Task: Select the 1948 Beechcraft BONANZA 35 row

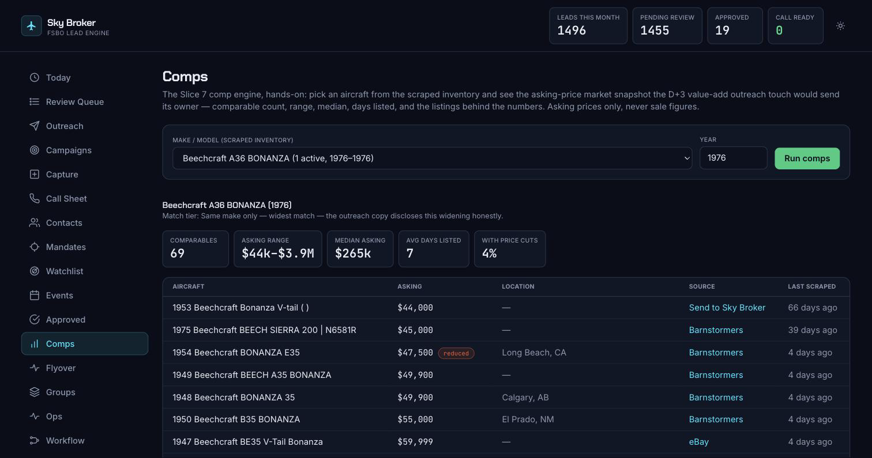Action: tap(506, 398)
